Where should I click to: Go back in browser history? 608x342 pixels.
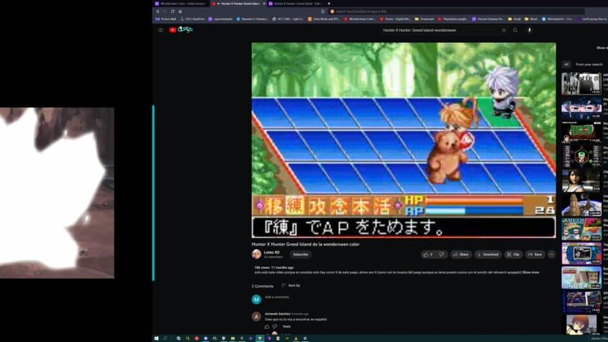click(158, 12)
